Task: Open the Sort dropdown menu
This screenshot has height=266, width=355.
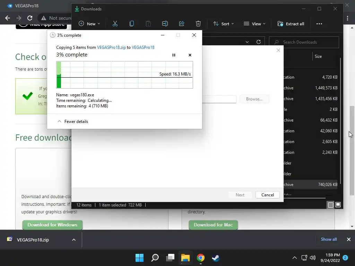Action: (224, 24)
